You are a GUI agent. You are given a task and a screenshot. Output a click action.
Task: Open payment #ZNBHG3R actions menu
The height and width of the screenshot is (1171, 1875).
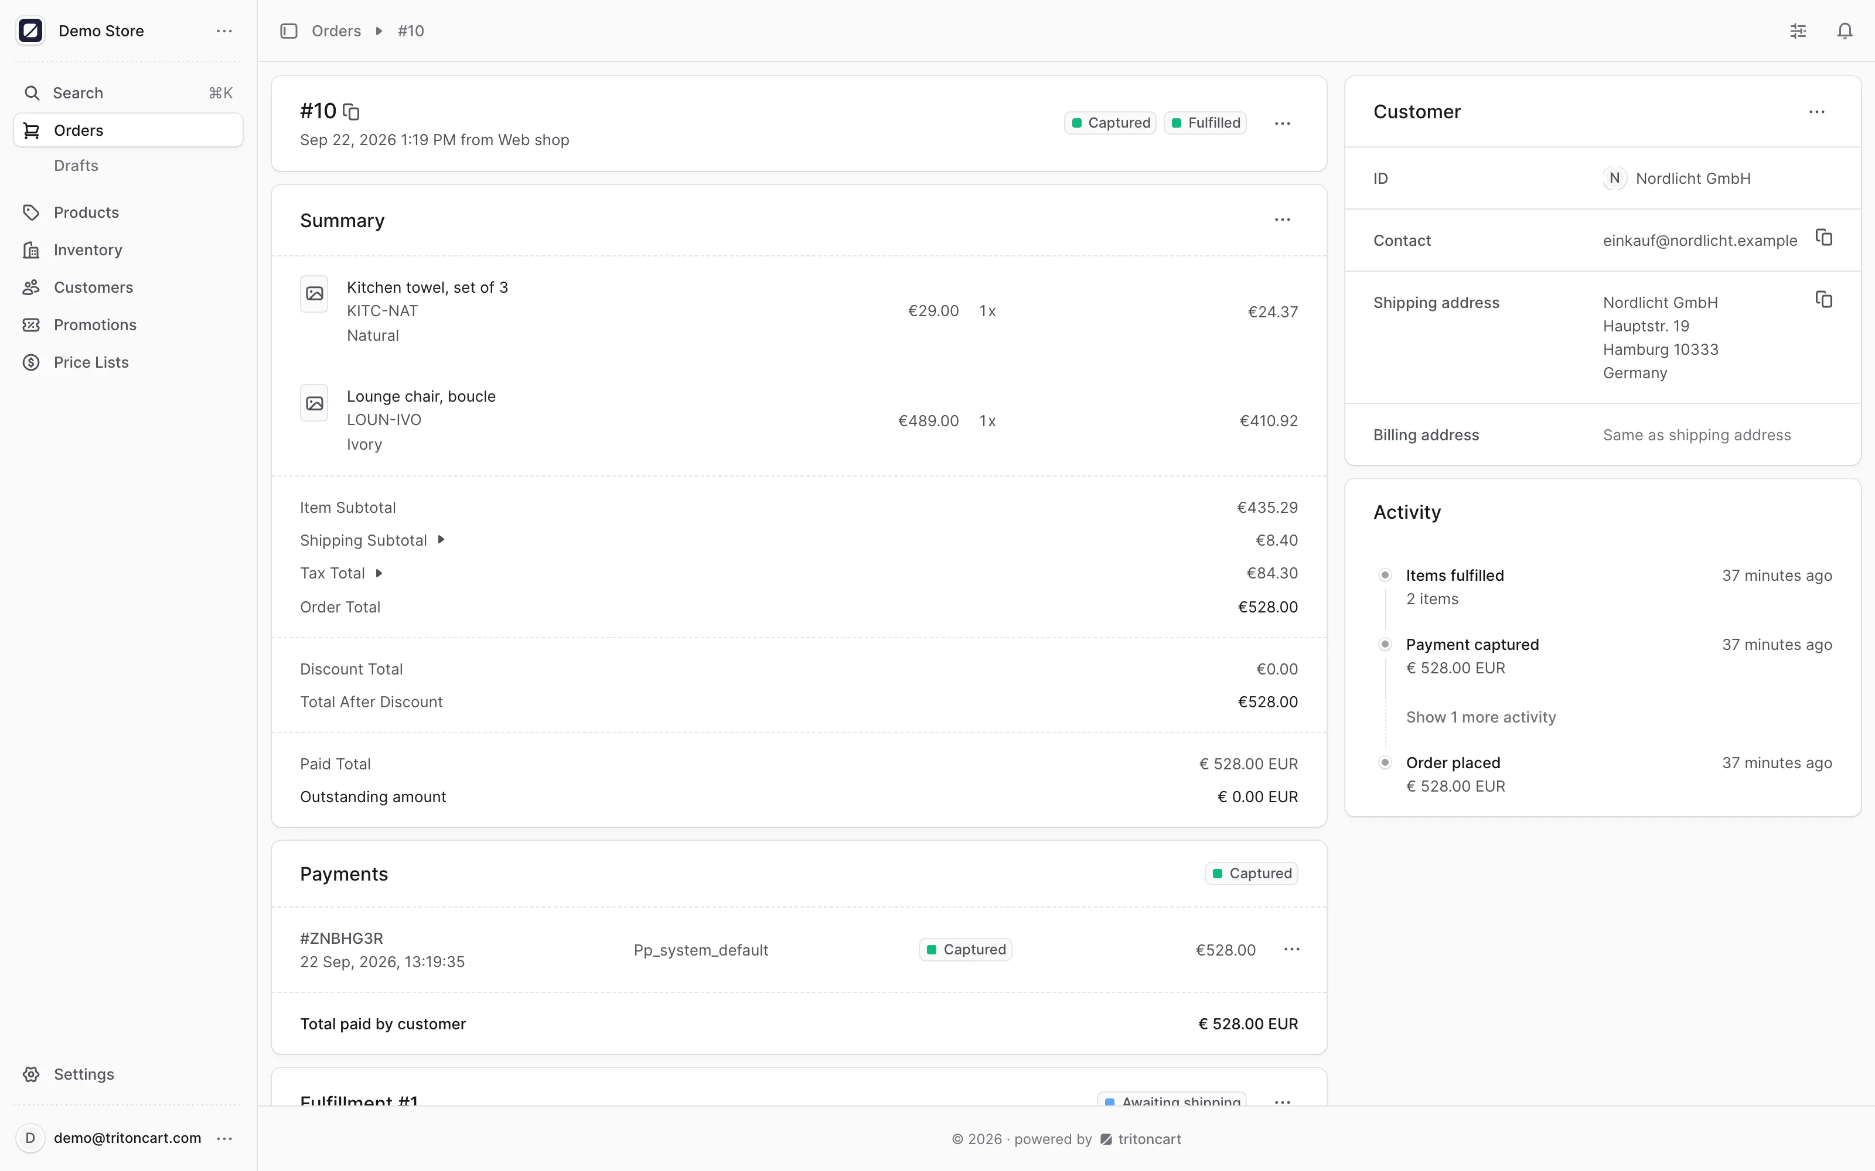click(1291, 950)
